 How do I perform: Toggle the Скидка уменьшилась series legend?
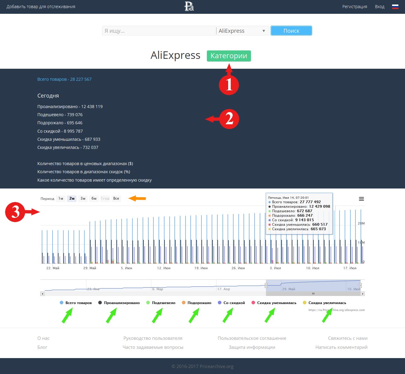[274, 303]
